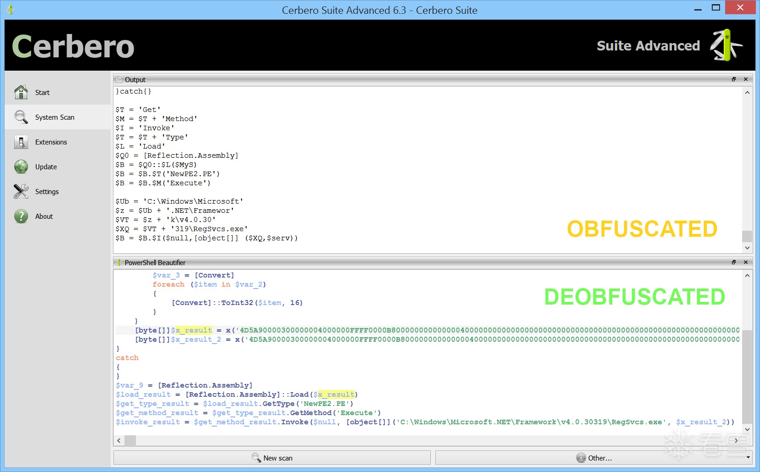Close the PowerShell Beautifier panel
Image resolution: width=760 pixels, height=472 pixels.
746,262
